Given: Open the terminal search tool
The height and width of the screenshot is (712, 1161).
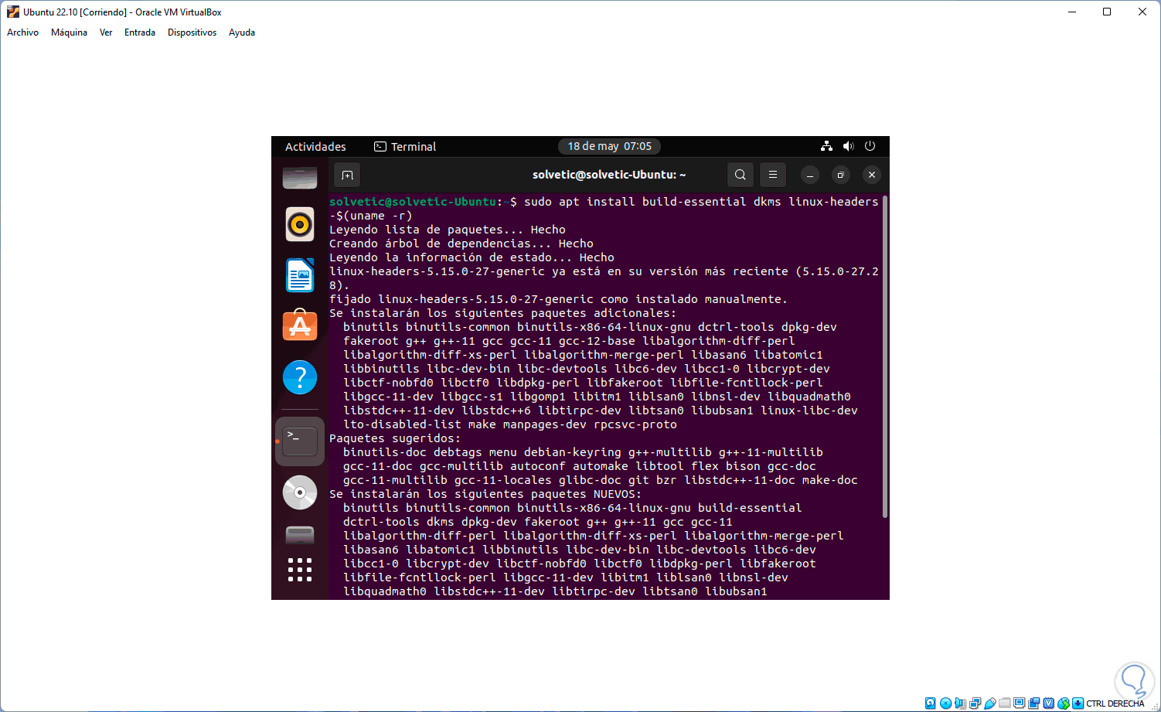Looking at the screenshot, I should pos(740,175).
